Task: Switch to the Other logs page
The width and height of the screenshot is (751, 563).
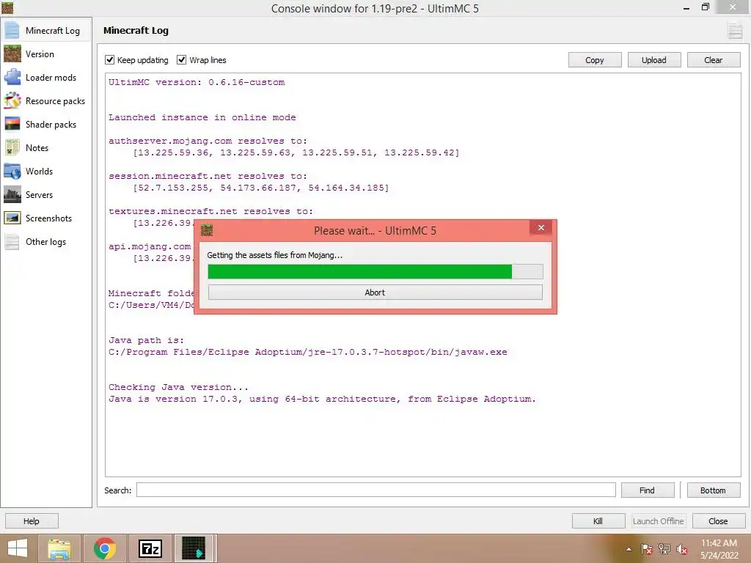Action: tap(46, 241)
